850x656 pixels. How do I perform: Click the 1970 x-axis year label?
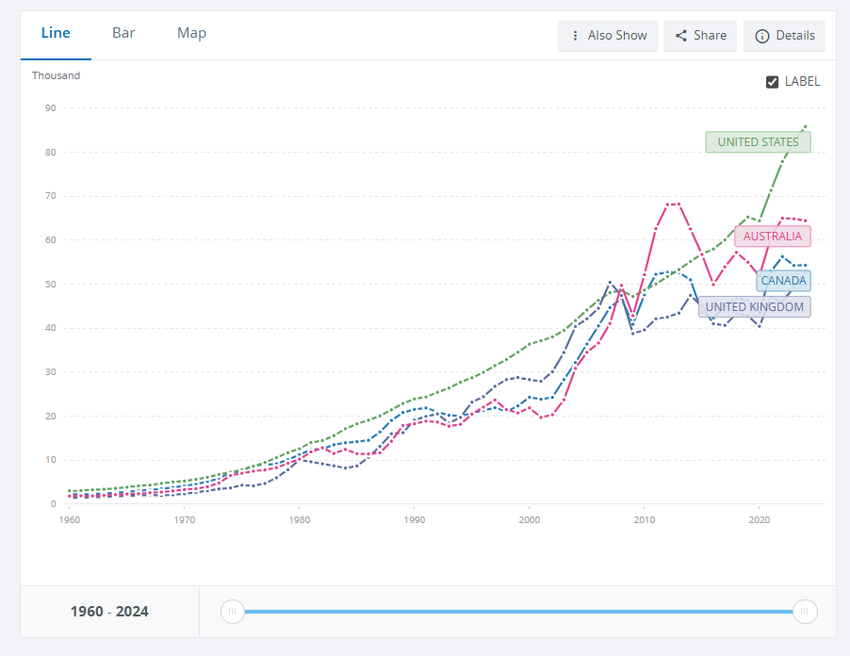[x=185, y=520]
